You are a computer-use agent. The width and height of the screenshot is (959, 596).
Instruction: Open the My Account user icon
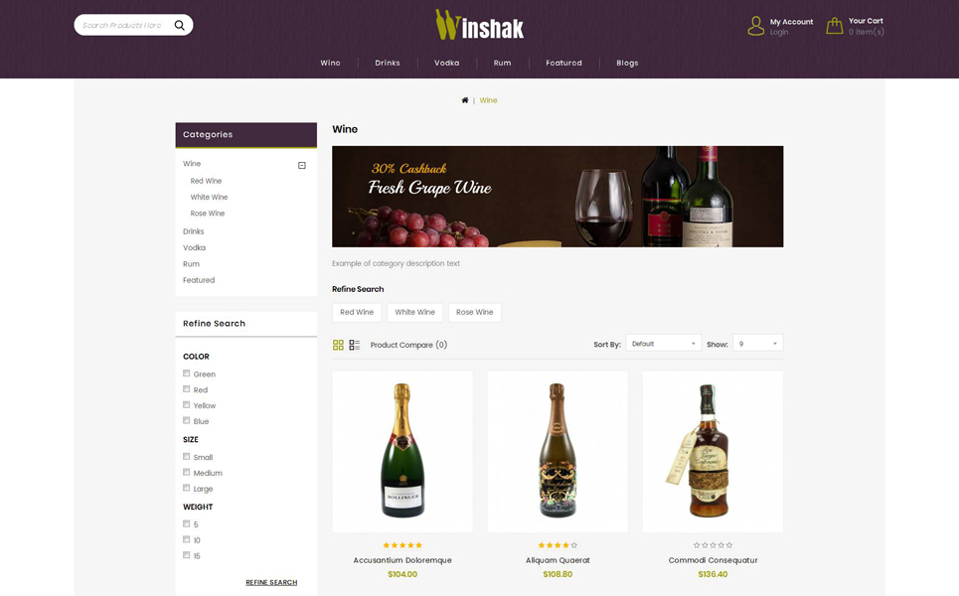(756, 26)
